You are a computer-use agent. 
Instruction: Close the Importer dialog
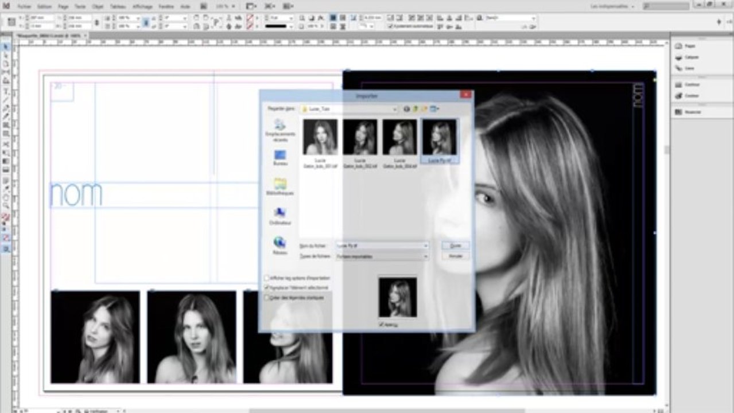(x=466, y=95)
